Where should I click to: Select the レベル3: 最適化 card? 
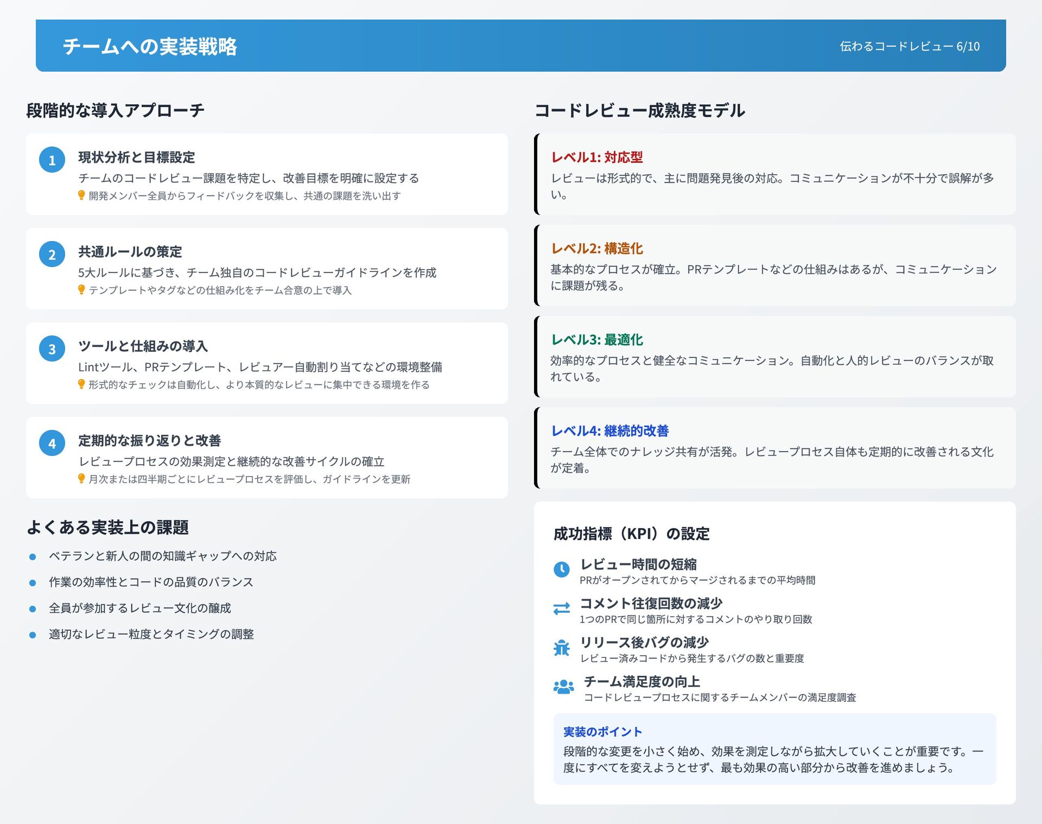tap(774, 357)
